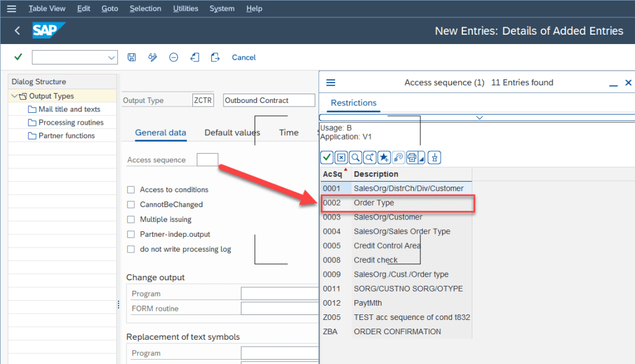Open the command field dropdown

pyautogui.click(x=112, y=58)
